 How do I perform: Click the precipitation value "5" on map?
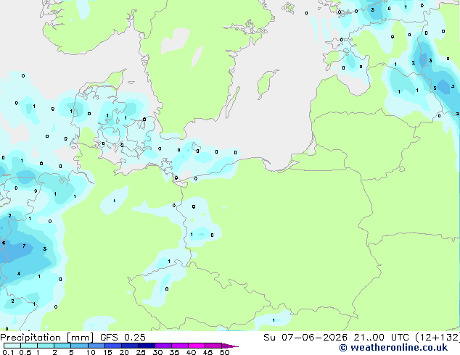(435, 88)
